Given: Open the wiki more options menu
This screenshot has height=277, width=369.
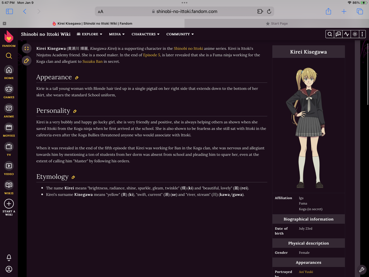Looking at the screenshot, I should pos(362,34).
